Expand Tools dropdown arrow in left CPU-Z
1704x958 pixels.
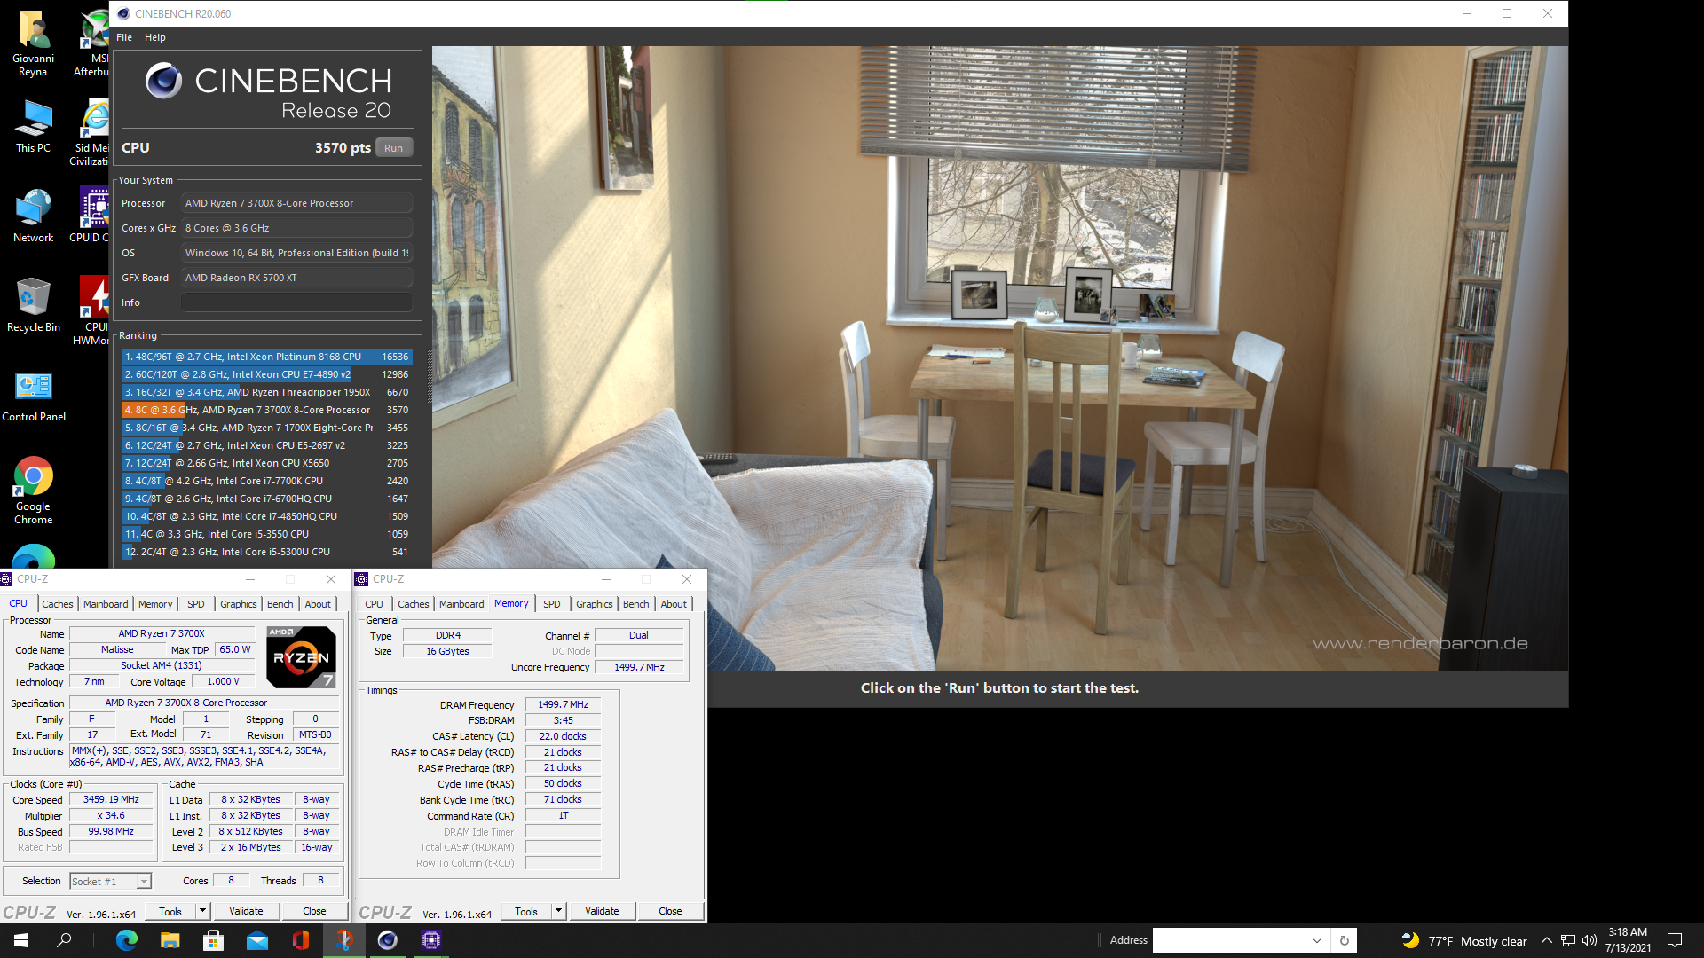click(x=202, y=911)
